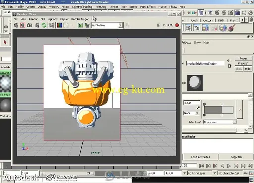This screenshot has height=183, width=254.
Task: Click the render region icon in Render View
Action: point(23,25)
